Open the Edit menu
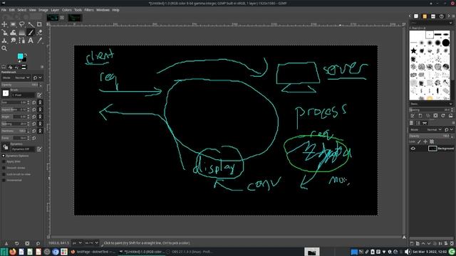 point(11,10)
